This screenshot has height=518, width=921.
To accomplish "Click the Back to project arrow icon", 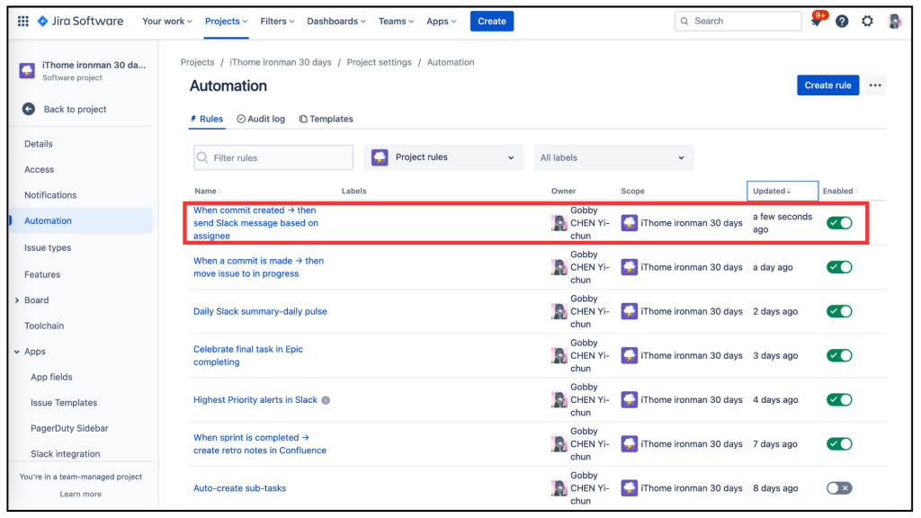I will [28, 109].
